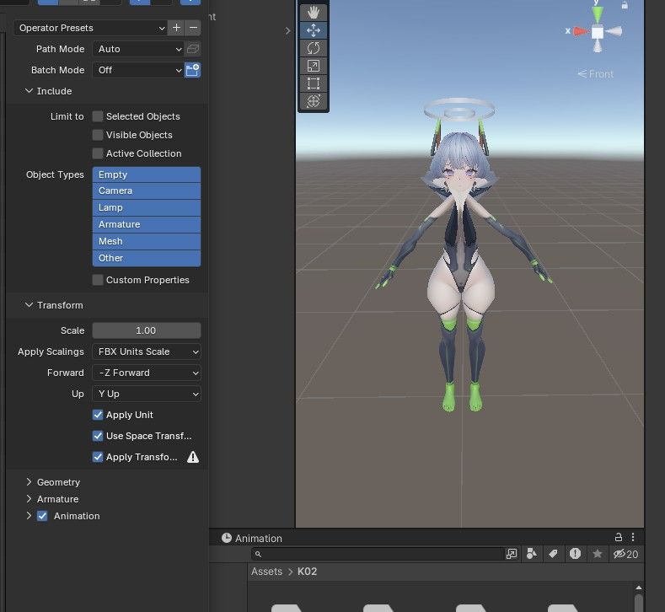
Task: Click the Animation tab clock icon
Action: [x=227, y=538]
